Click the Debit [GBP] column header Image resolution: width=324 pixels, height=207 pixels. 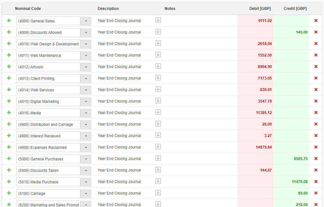point(260,9)
